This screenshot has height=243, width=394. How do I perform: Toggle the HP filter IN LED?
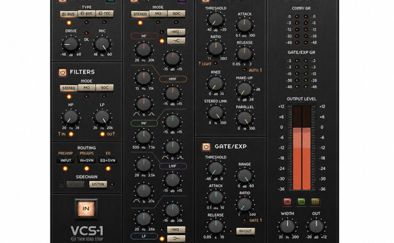click(x=71, y=134)
